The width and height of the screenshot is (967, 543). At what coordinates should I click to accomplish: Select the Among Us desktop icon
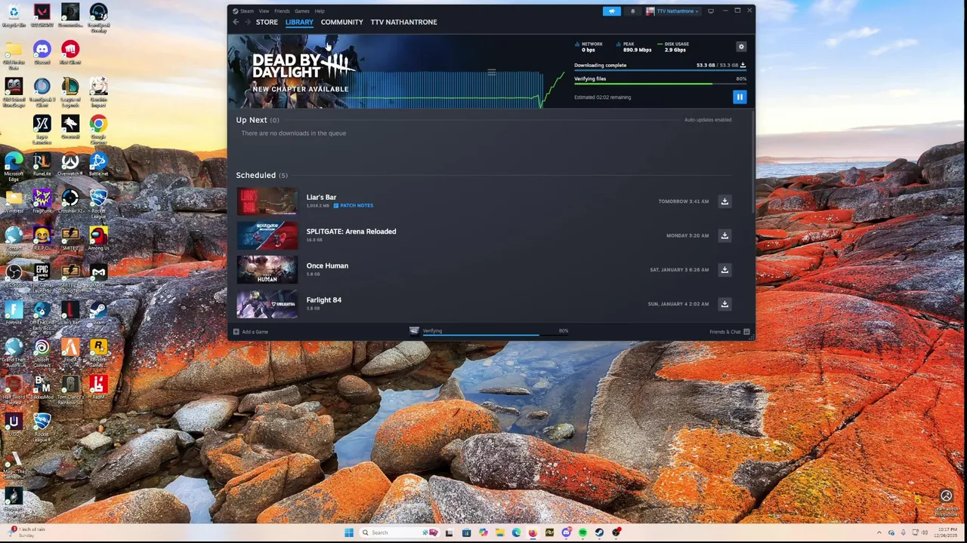click(x=98, y=238)
